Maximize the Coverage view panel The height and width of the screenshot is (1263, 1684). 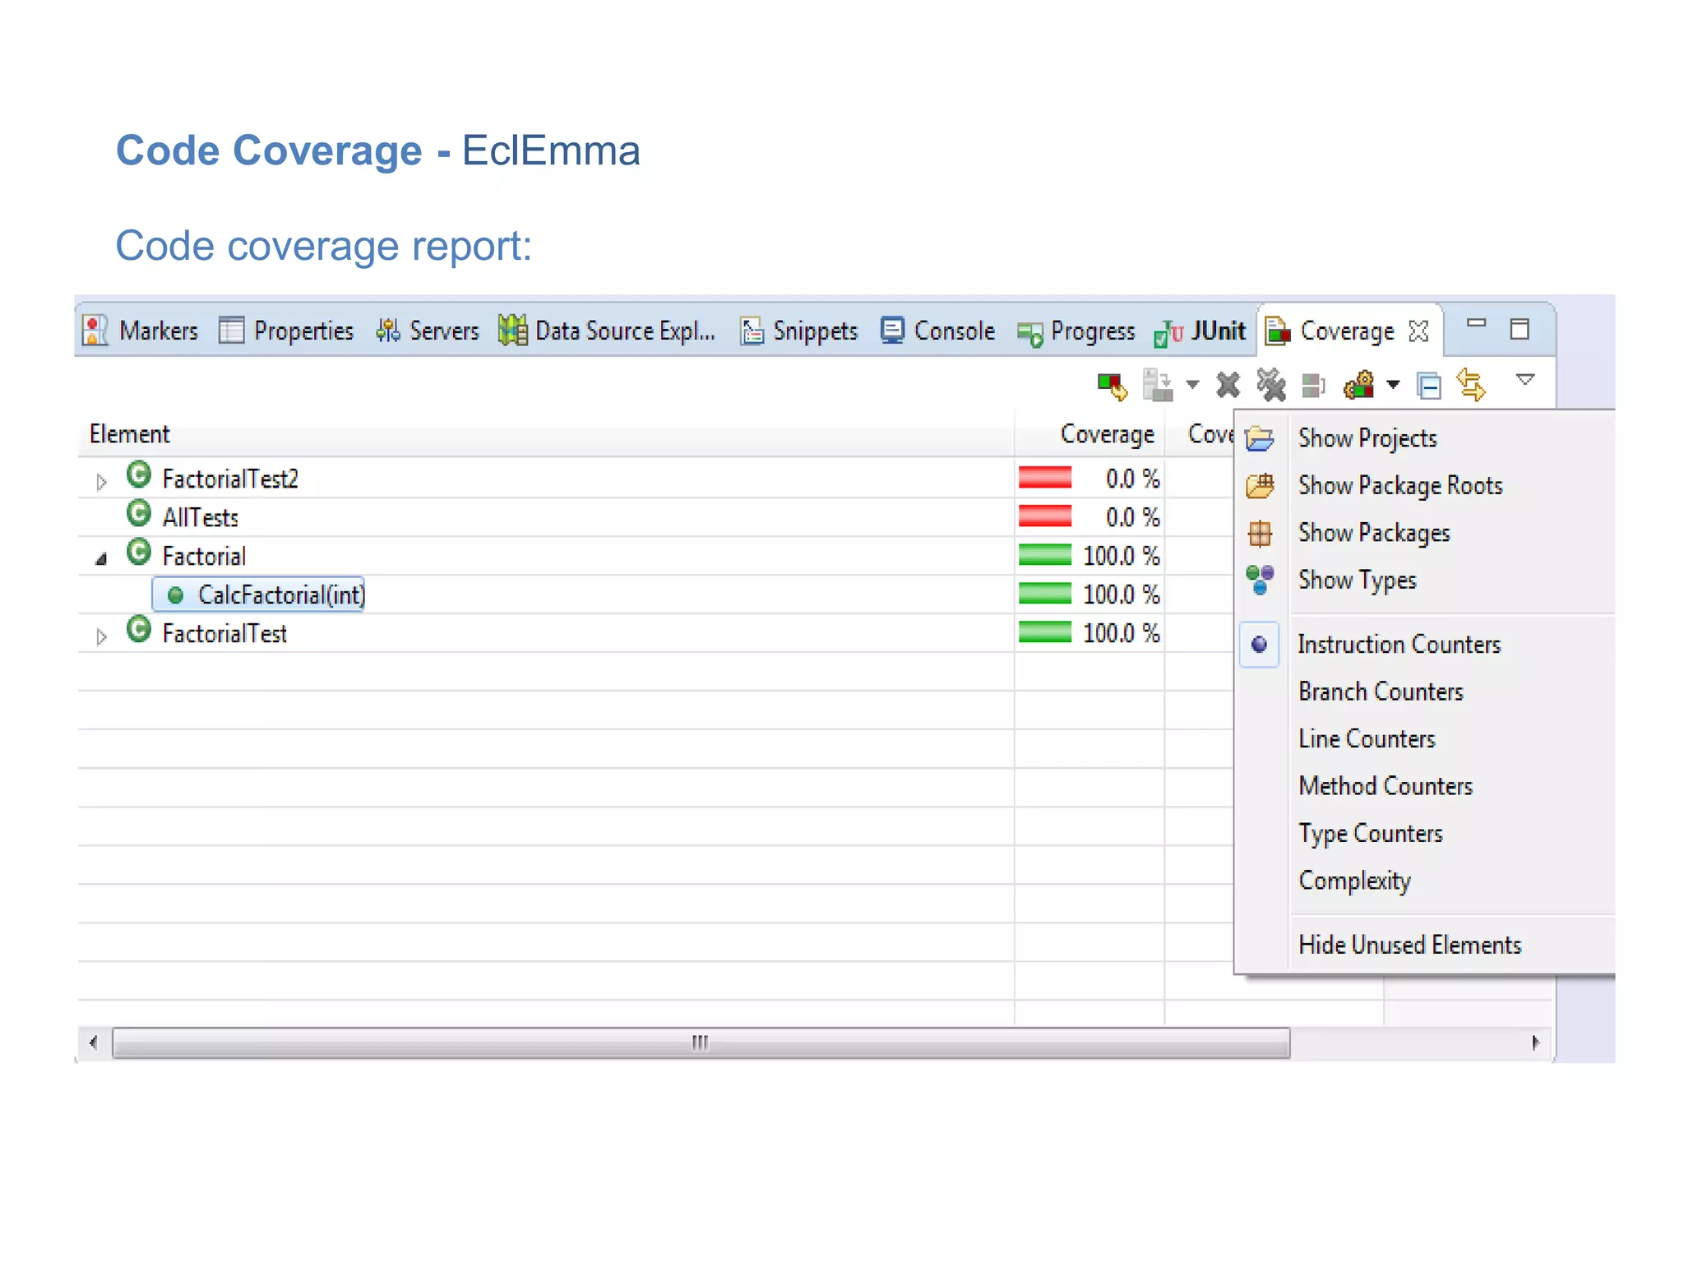click(1520, 329)
